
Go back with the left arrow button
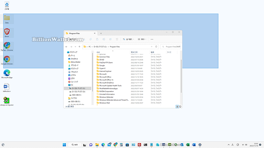coord(67,47)
